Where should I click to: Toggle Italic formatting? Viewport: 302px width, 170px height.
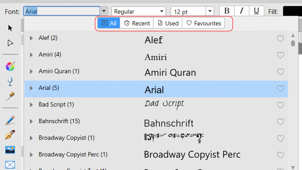click(242, 11)
